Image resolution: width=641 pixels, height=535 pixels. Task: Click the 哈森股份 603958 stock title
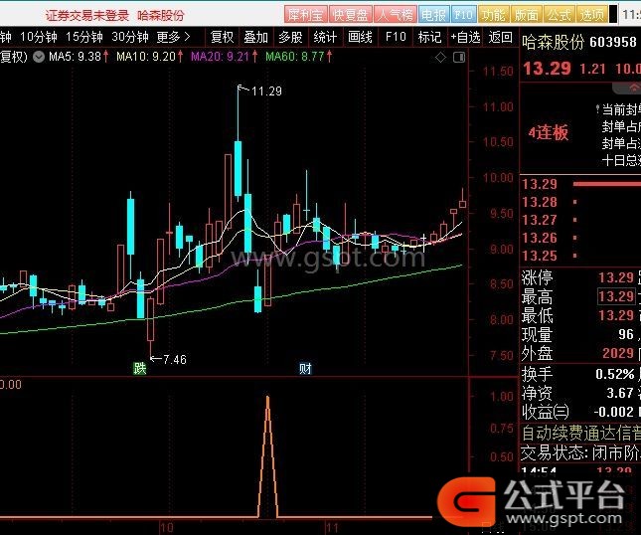click(579, 42)
